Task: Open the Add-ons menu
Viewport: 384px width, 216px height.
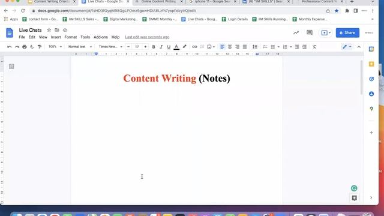Action: pos(101,37)
